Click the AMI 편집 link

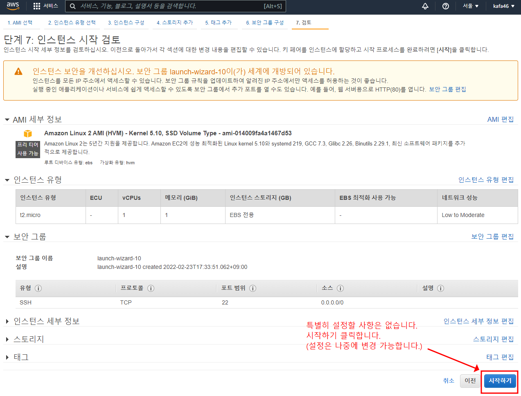[x=500, y=119]
